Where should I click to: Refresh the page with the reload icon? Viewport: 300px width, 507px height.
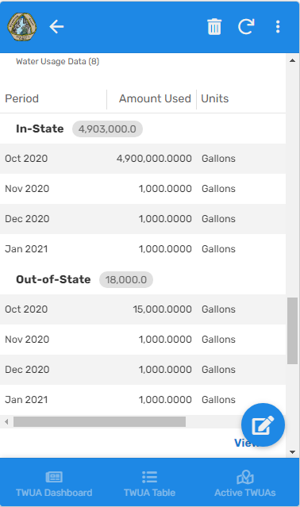[246, 26]
